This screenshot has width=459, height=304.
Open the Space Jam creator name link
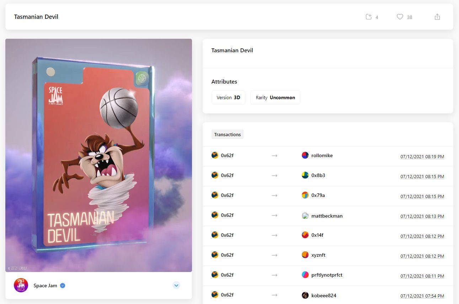point(45,286)
